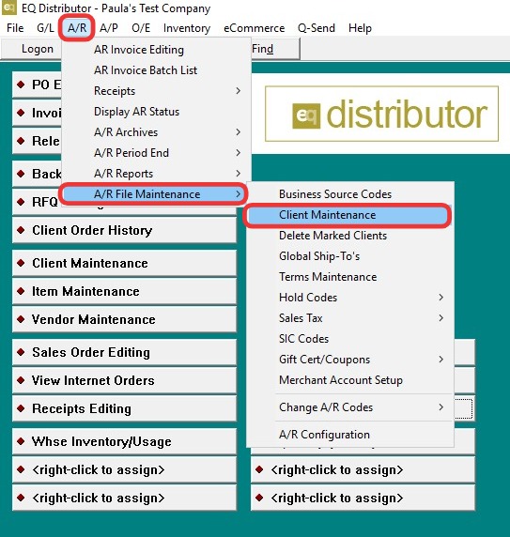
Task: Expand the Gift Cert/Coupons submenu
Action: 350,360
